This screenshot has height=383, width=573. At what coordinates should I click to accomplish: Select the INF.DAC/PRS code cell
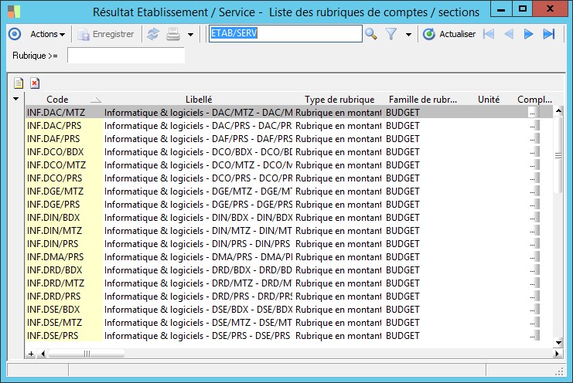(x=64, y=125)
